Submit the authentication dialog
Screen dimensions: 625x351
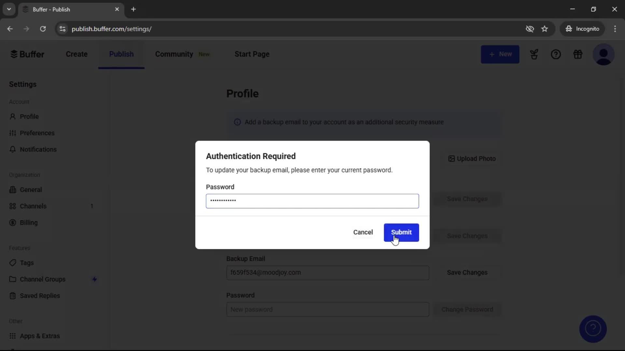coord(401,232)
